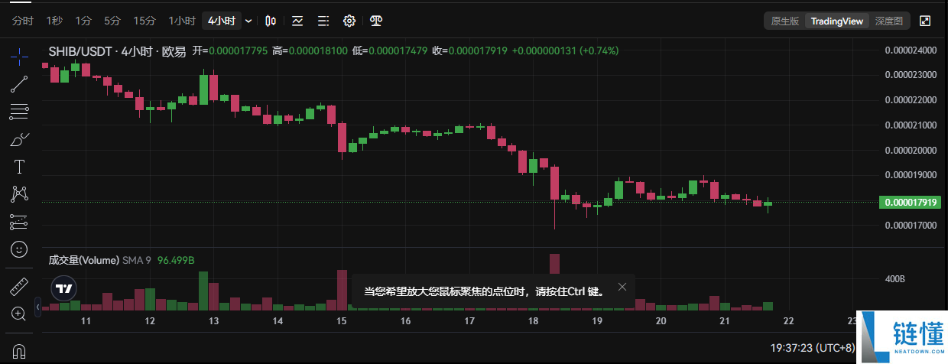Select the text annotation tool
The width and height of the screenshot is (948, 364).
19,167
